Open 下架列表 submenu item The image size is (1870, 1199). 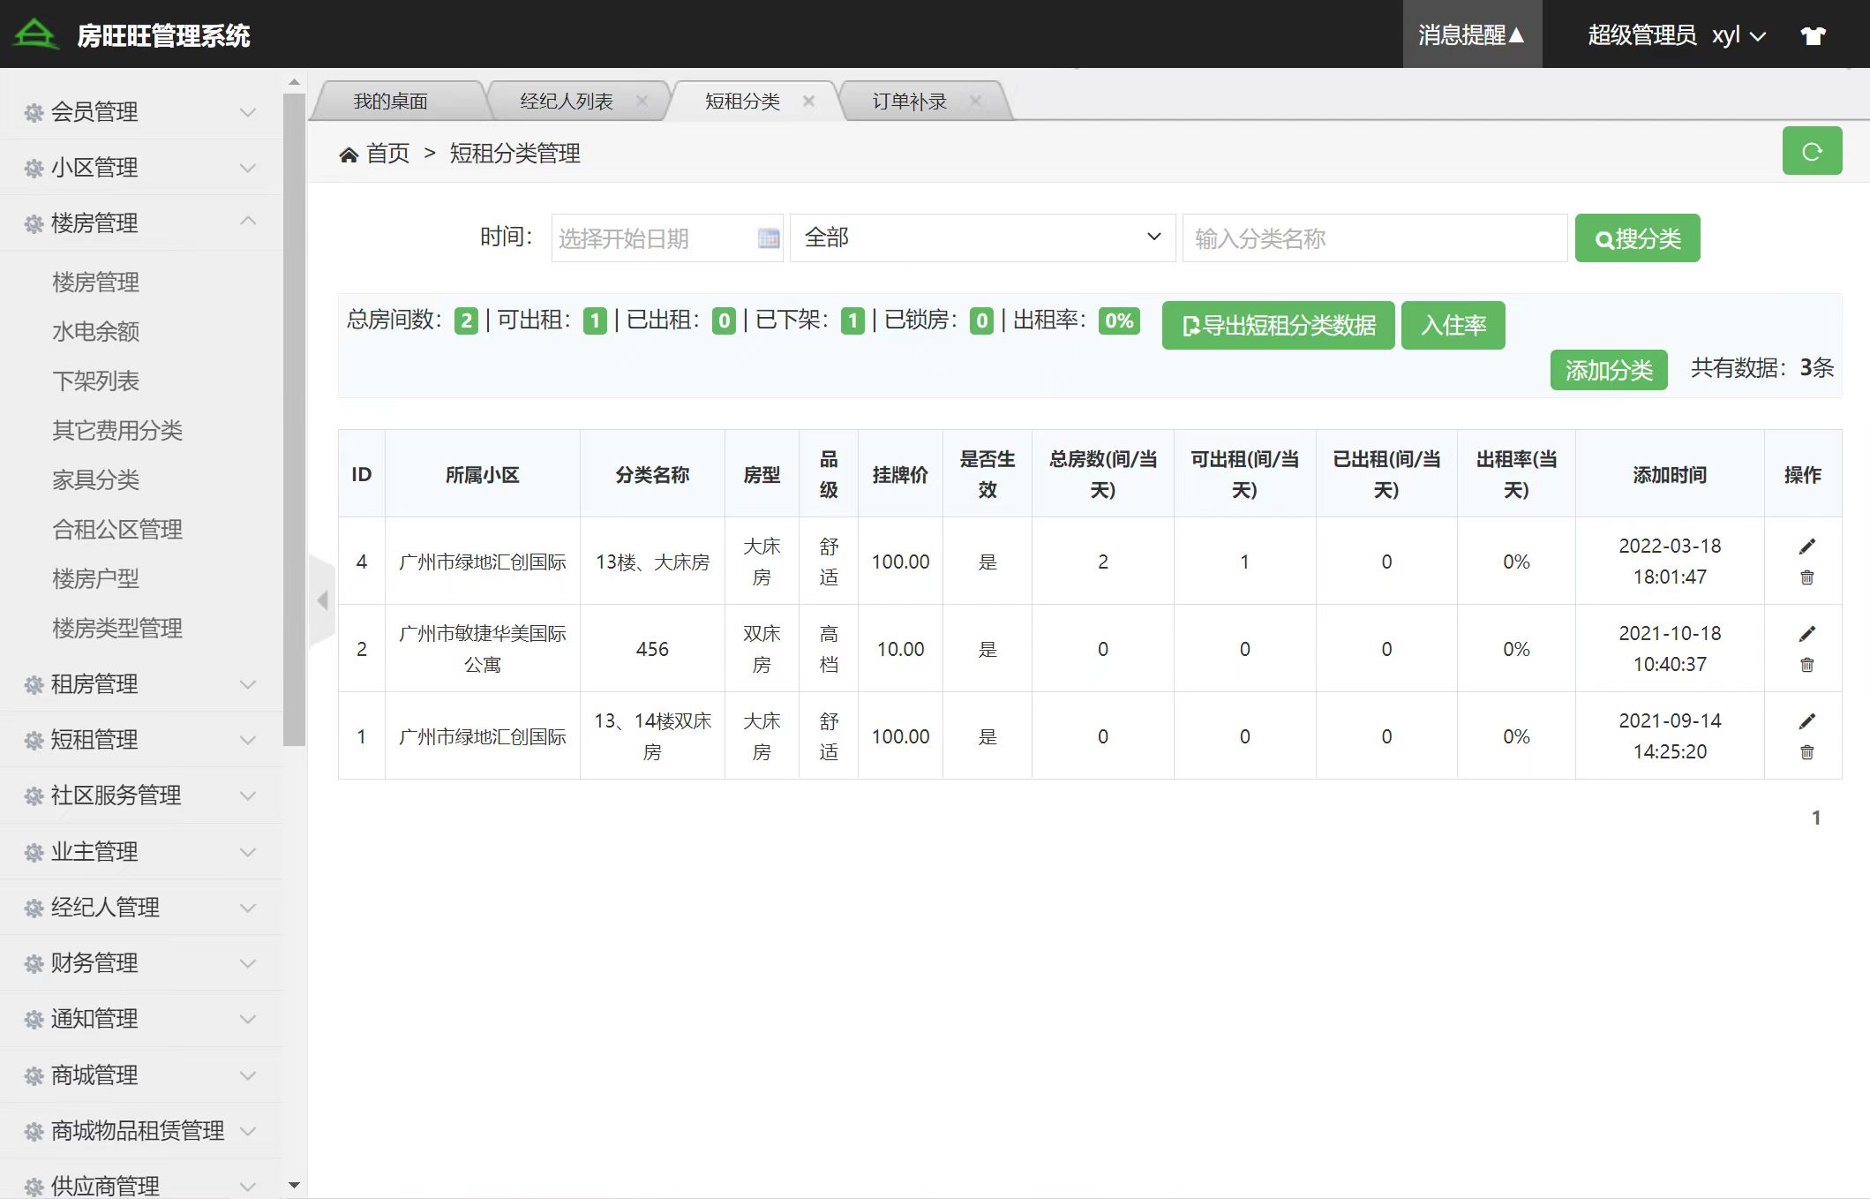(x=96, y=381)
